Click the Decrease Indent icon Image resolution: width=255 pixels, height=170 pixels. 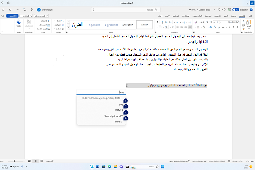(x=170, y=22)
